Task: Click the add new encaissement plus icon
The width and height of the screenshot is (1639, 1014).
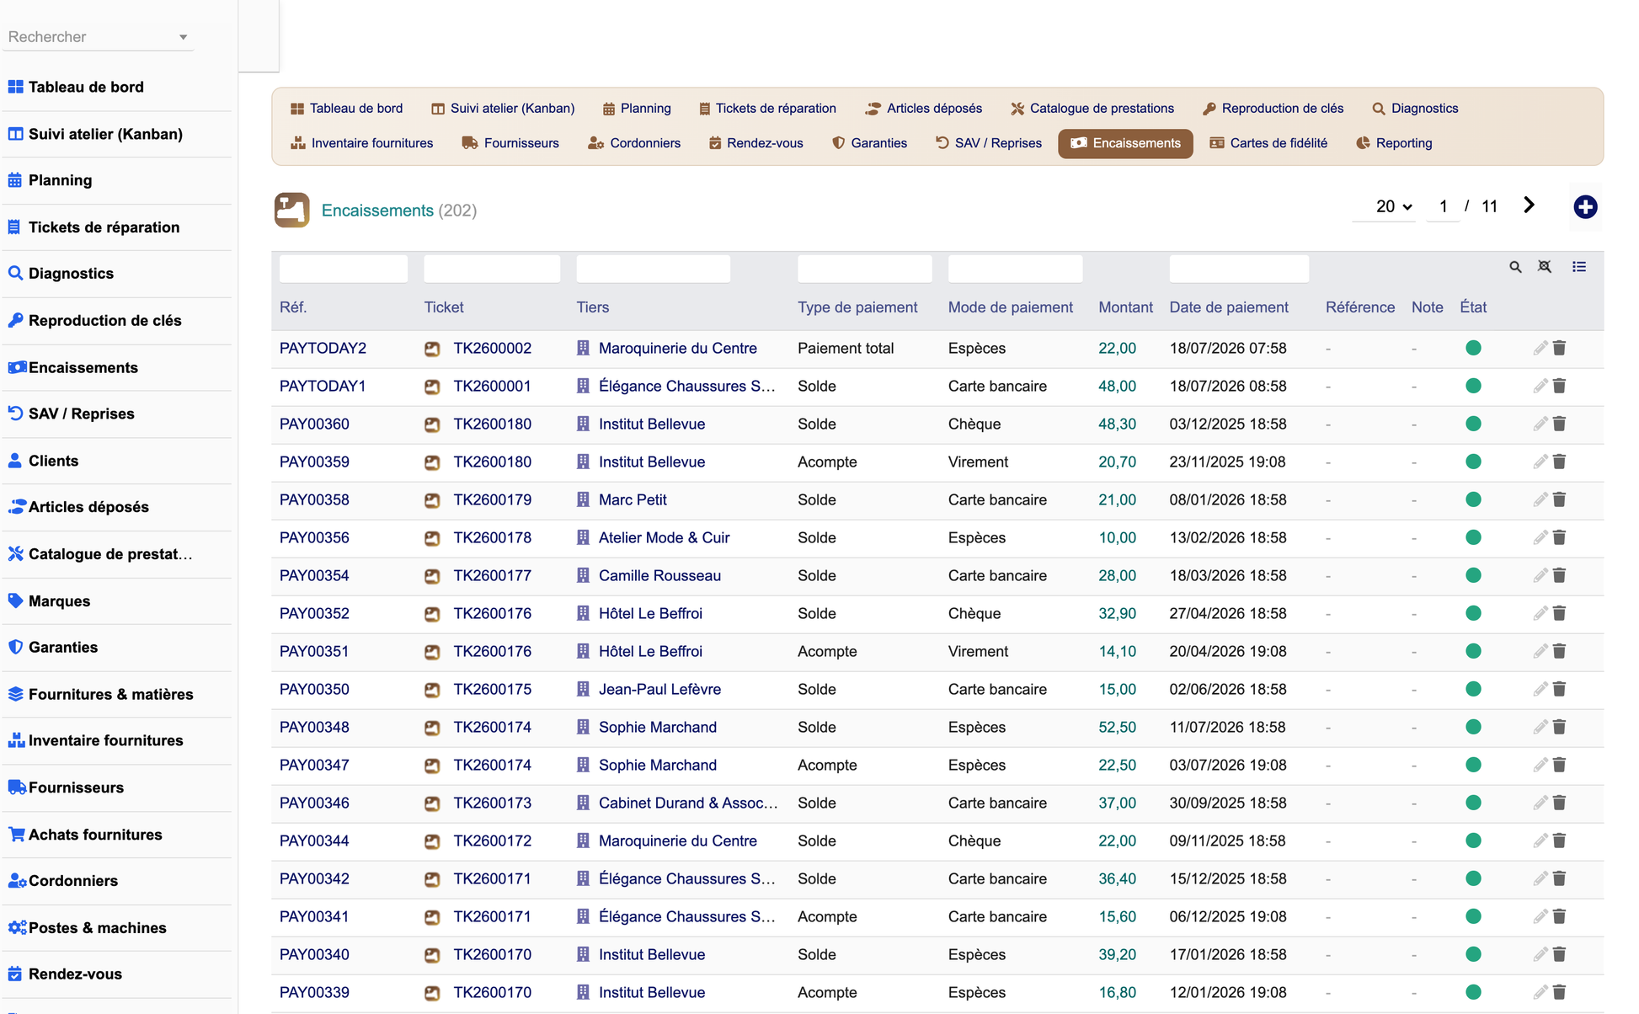Action: click(x=1585, y=206)
